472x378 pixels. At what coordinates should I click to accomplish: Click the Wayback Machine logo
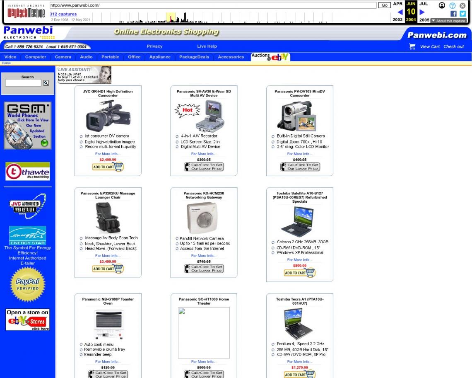click(x=26, y=11)
